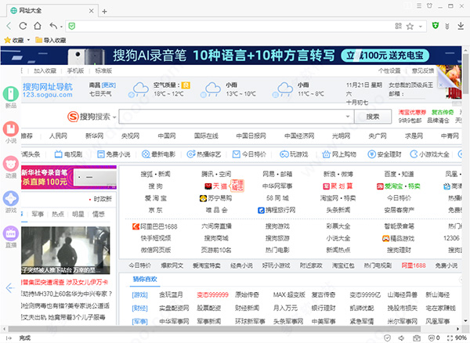Open the 网上购物 basket icon link
This screenshot has width=470, height=343.
point(339,154)
